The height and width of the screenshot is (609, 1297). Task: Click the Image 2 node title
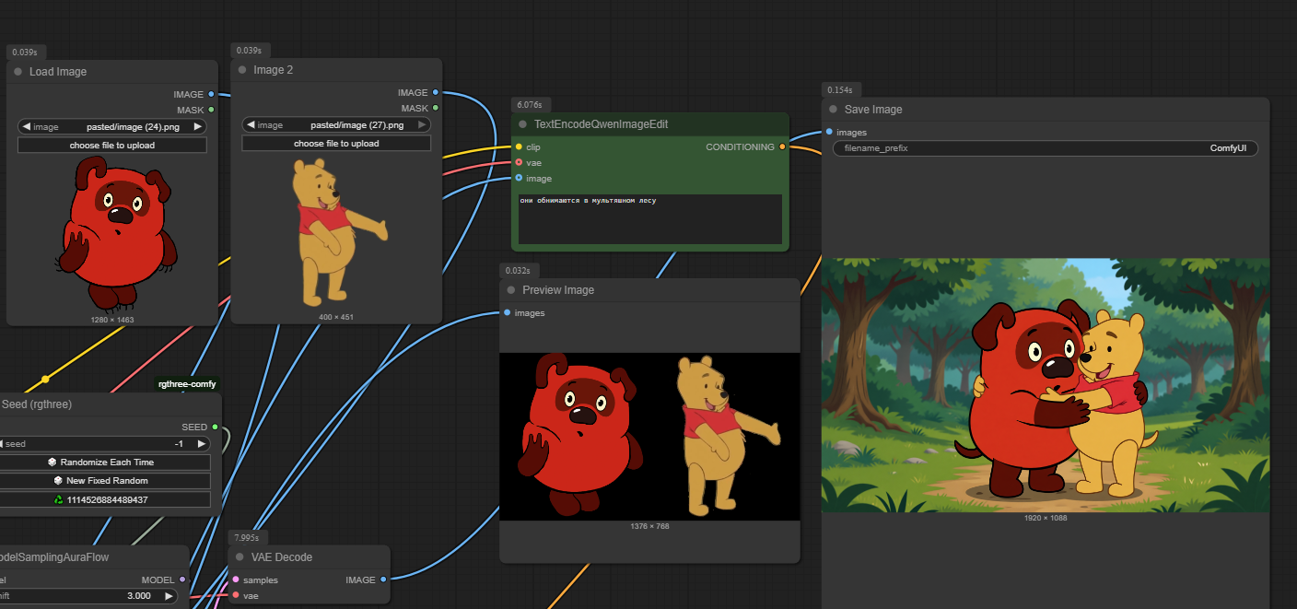pyautogui.click(x=274, y=70)
